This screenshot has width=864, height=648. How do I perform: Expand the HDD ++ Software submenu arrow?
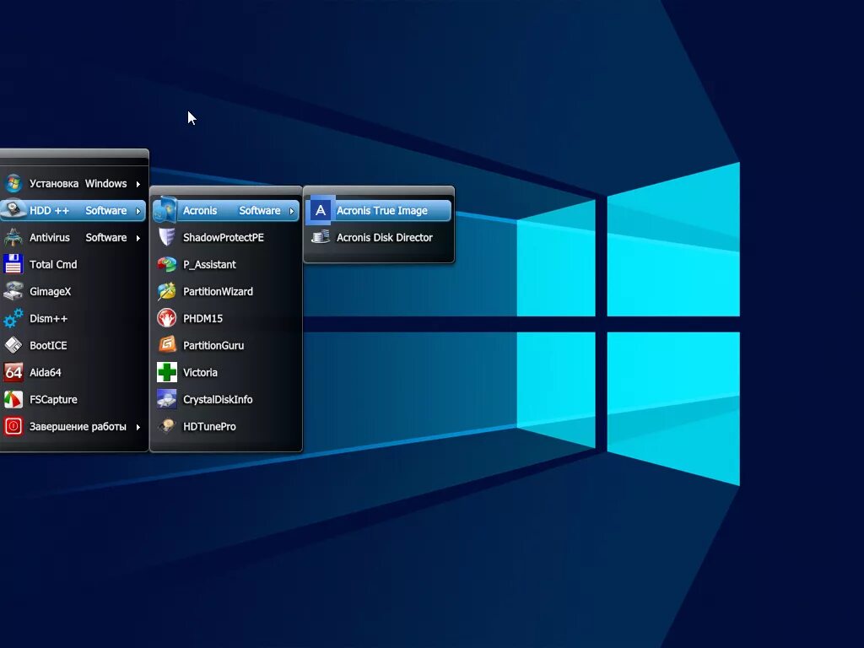coord(138,211)
